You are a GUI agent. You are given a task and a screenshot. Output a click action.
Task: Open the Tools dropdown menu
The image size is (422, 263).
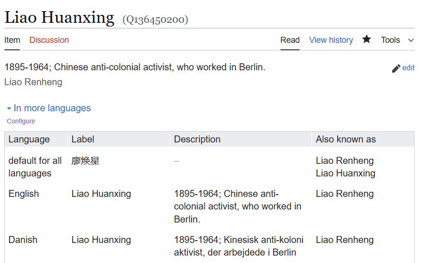coord(397,40)
